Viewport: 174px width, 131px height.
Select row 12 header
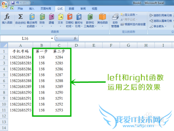click(x=4, y=116)
